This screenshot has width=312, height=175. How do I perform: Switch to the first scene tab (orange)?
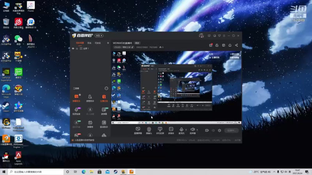pos(80,43)
